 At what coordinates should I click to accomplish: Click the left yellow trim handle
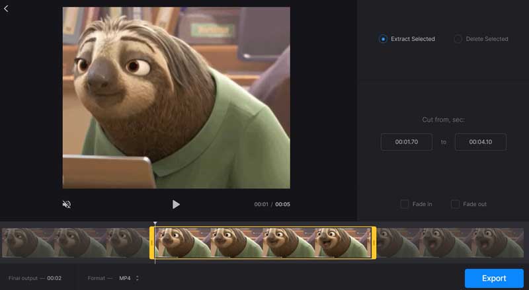point(152,243)
